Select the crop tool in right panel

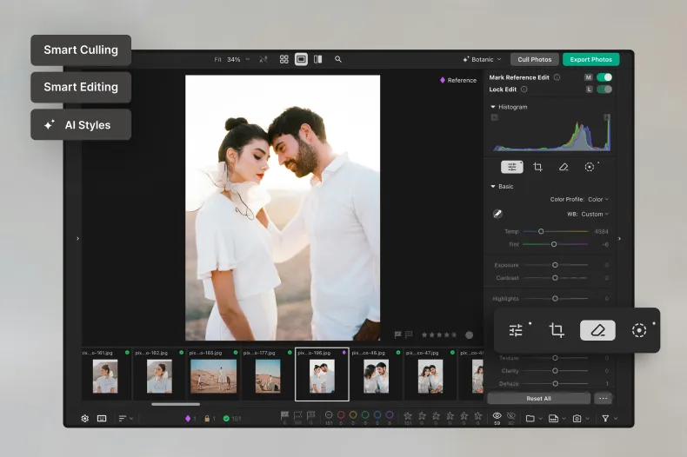[537, 167]
